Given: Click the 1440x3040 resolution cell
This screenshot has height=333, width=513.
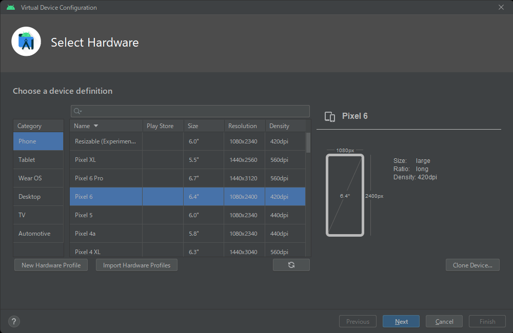Looking at the screenshot, I should click(244, 250).
